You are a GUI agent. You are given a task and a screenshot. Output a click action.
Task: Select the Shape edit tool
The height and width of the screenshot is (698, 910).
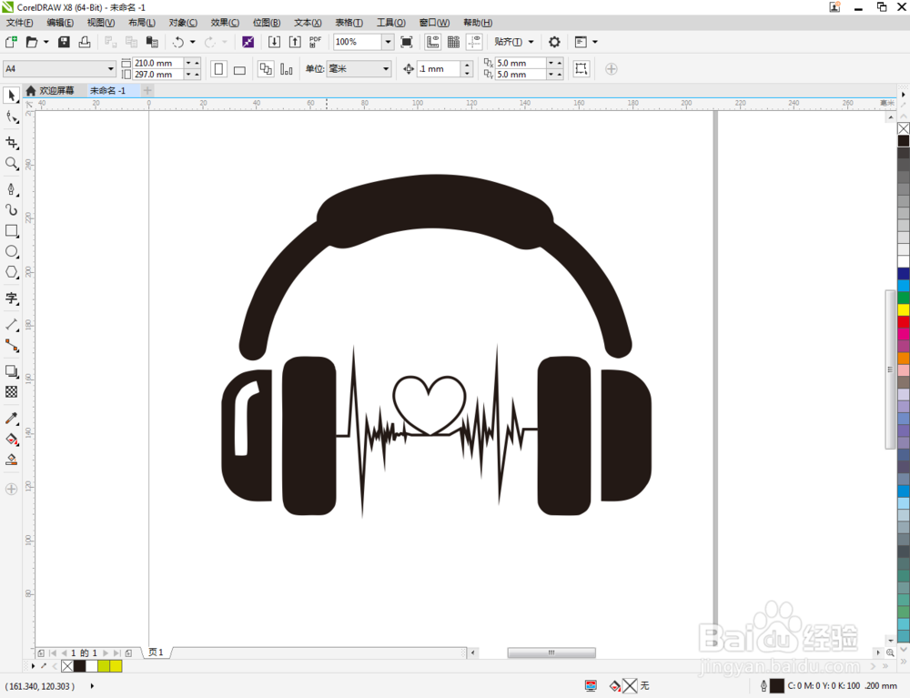tap(11, 117)
